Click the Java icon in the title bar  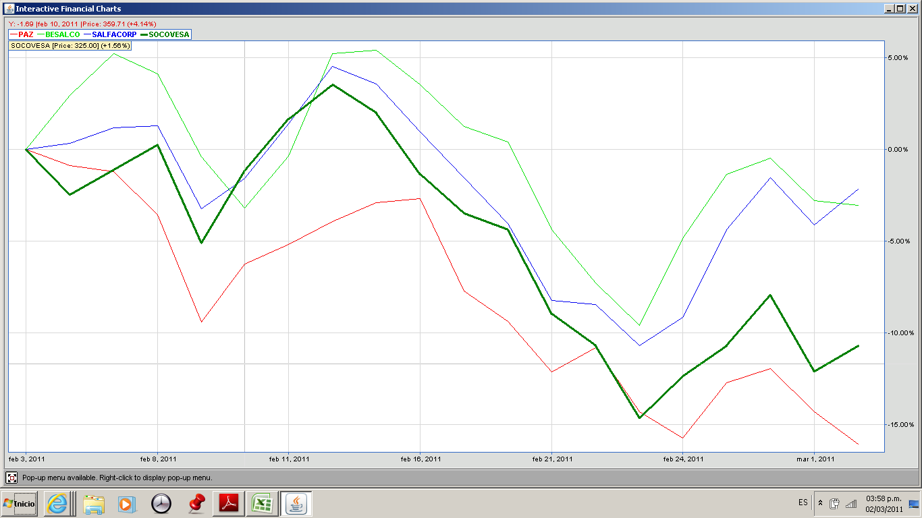click(8, 9)
